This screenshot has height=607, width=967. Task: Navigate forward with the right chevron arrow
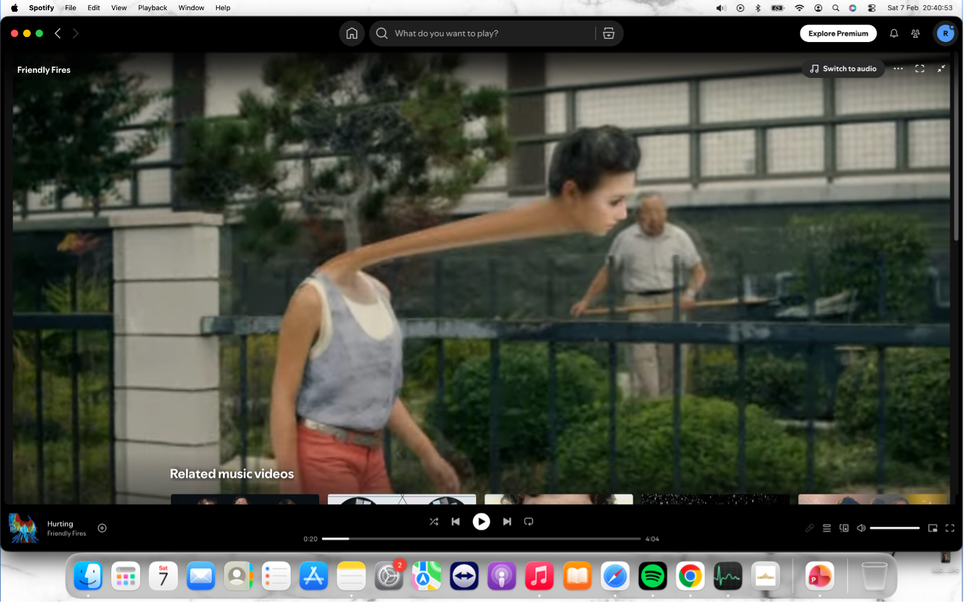tap(75, 33)
